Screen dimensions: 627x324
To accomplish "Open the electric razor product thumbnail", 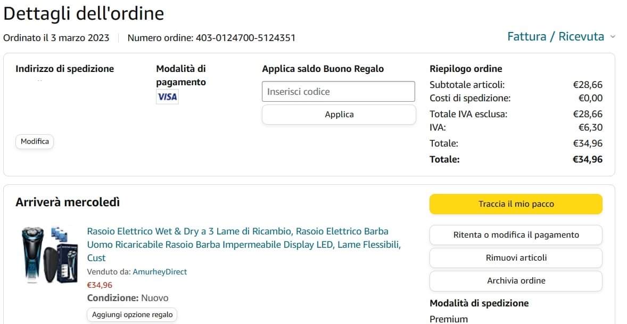I will (x=47, y=254).
